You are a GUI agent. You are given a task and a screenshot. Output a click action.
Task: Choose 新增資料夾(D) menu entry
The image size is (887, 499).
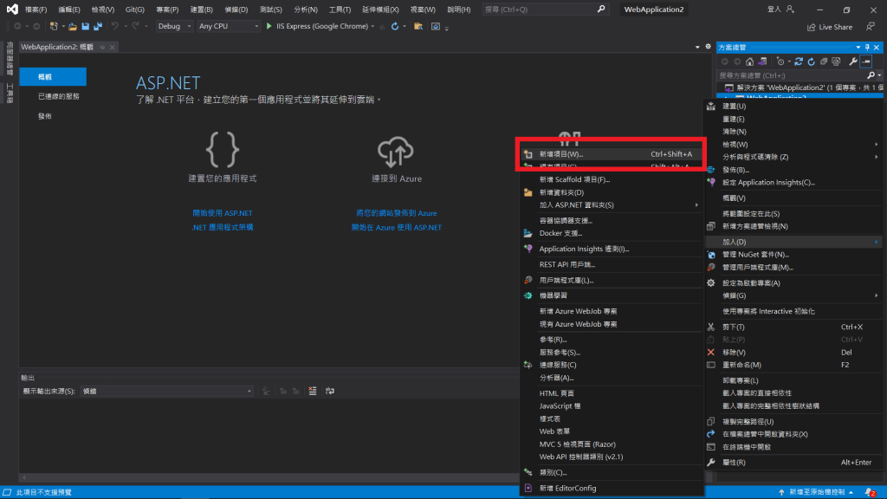pyautogui.click(x=612, y=192)
